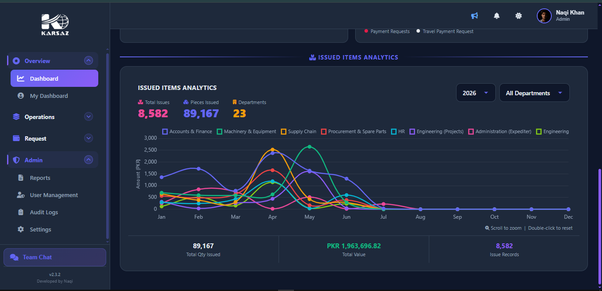This screenshot has width=602, height=291.
Task: Click the notifications bell icon
Action: pyautogui.click(x=497, y=16)
